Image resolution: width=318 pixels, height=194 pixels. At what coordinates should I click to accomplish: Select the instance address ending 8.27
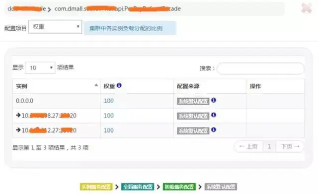[x=49, y=116]
